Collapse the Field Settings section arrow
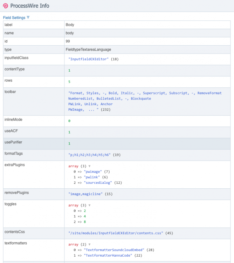This screenshot has width=234, height=263. pos(28,18)
